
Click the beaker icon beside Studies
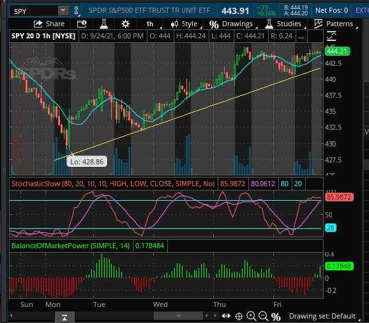tap(269, 24)
